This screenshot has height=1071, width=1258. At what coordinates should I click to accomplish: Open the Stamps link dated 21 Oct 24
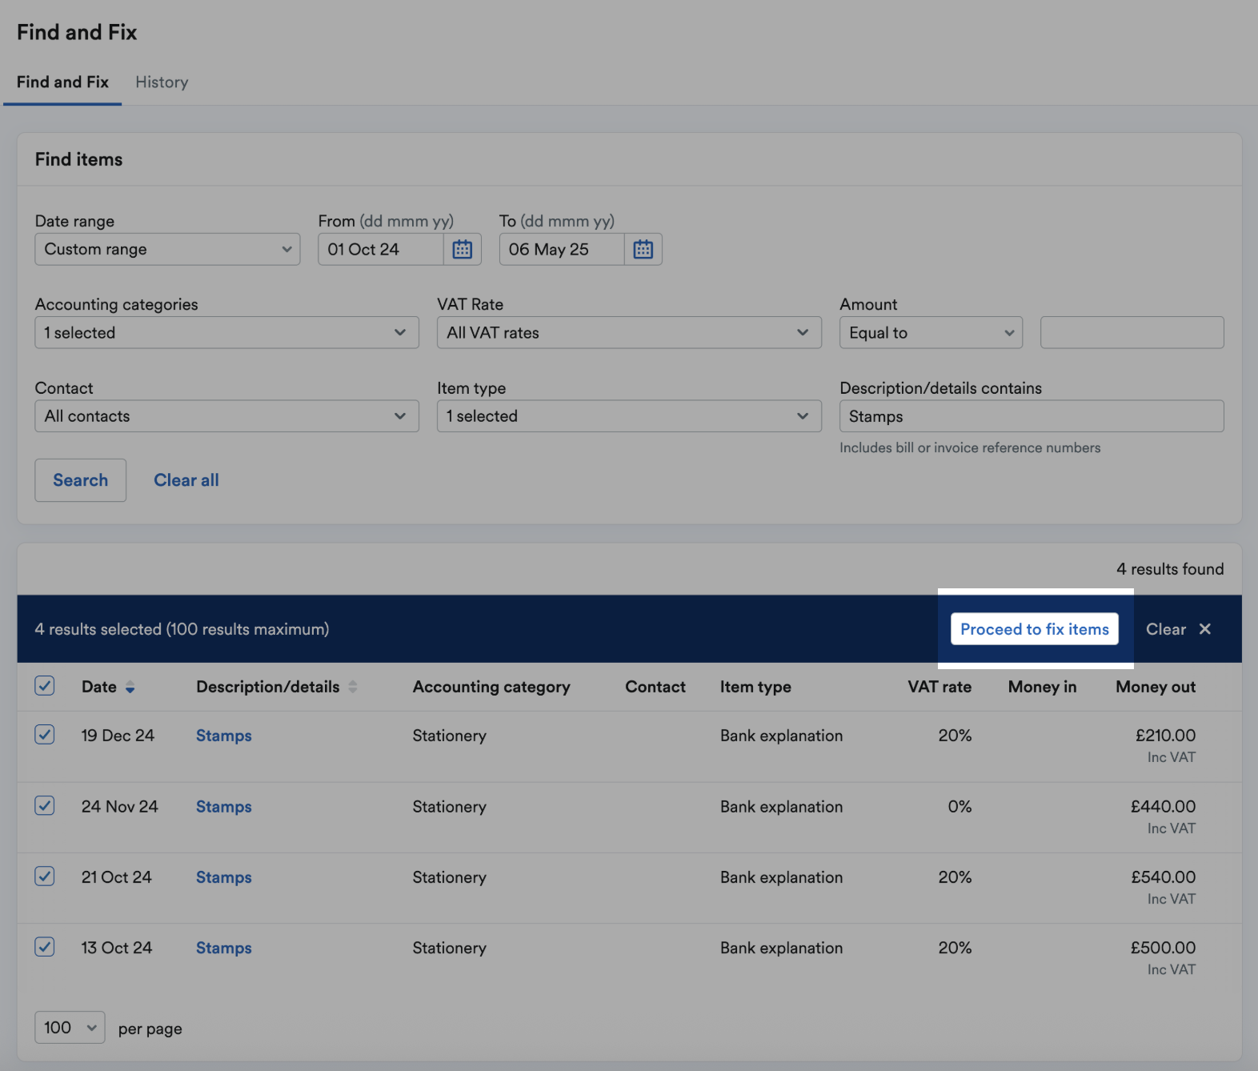click(224, 877)
